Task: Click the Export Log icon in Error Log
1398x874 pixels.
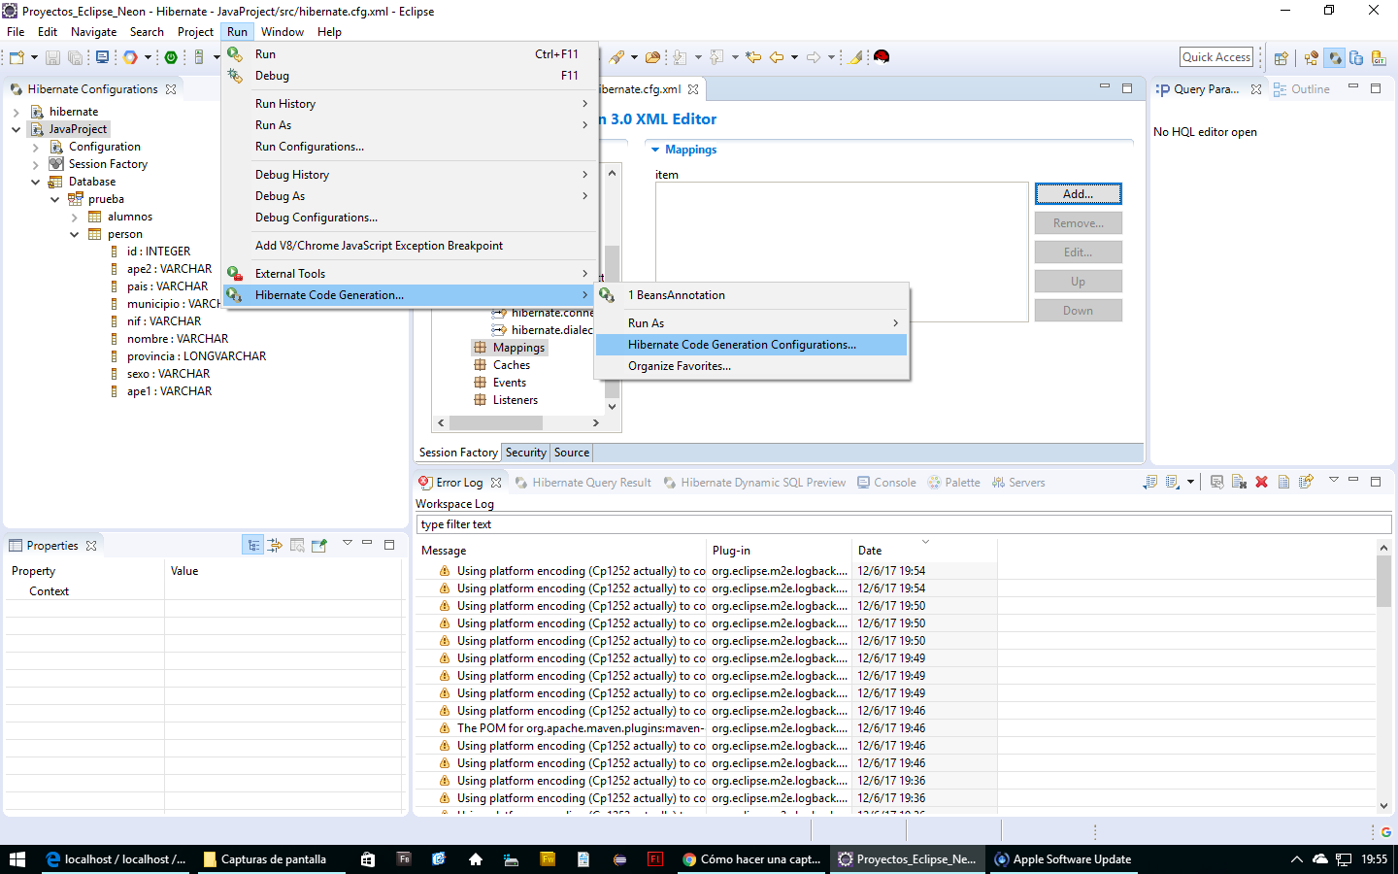Action: [x=1150, y=482]
